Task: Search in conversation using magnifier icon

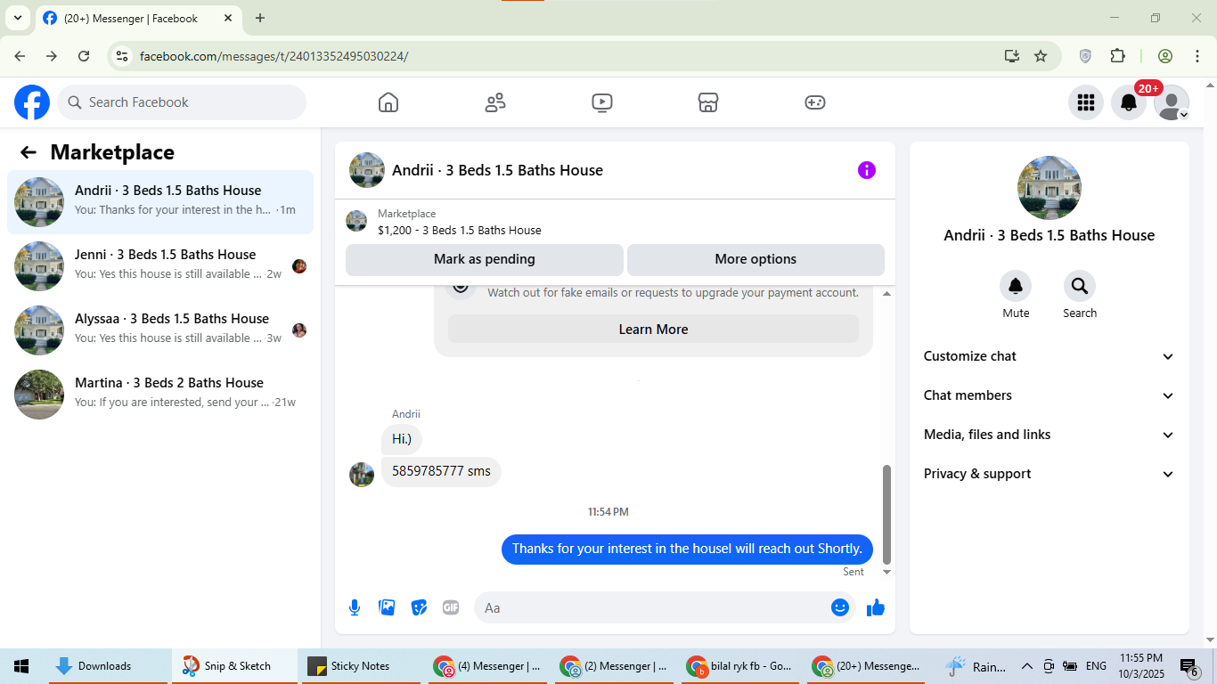Action: coord(1080,286)
